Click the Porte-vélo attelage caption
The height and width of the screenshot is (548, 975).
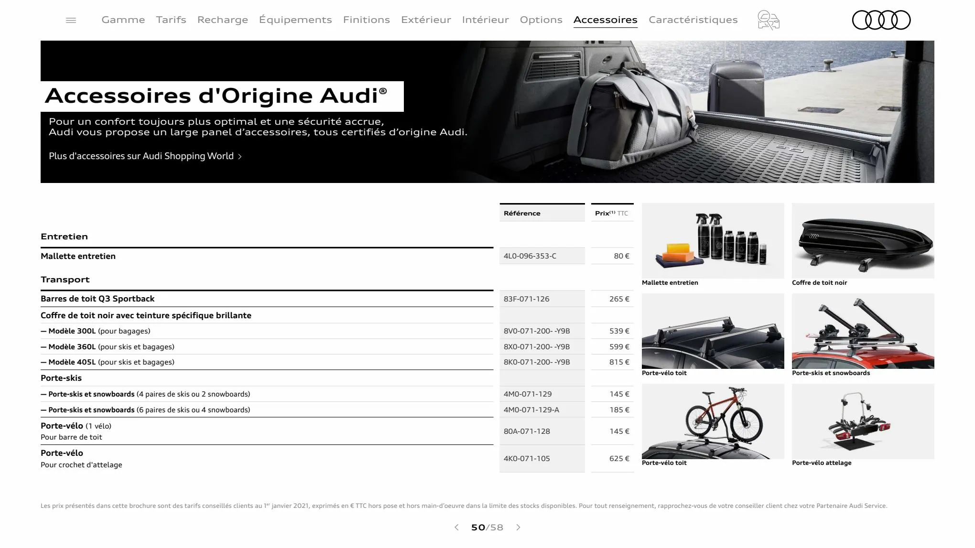pyautogui.click(x=822, y=463)
